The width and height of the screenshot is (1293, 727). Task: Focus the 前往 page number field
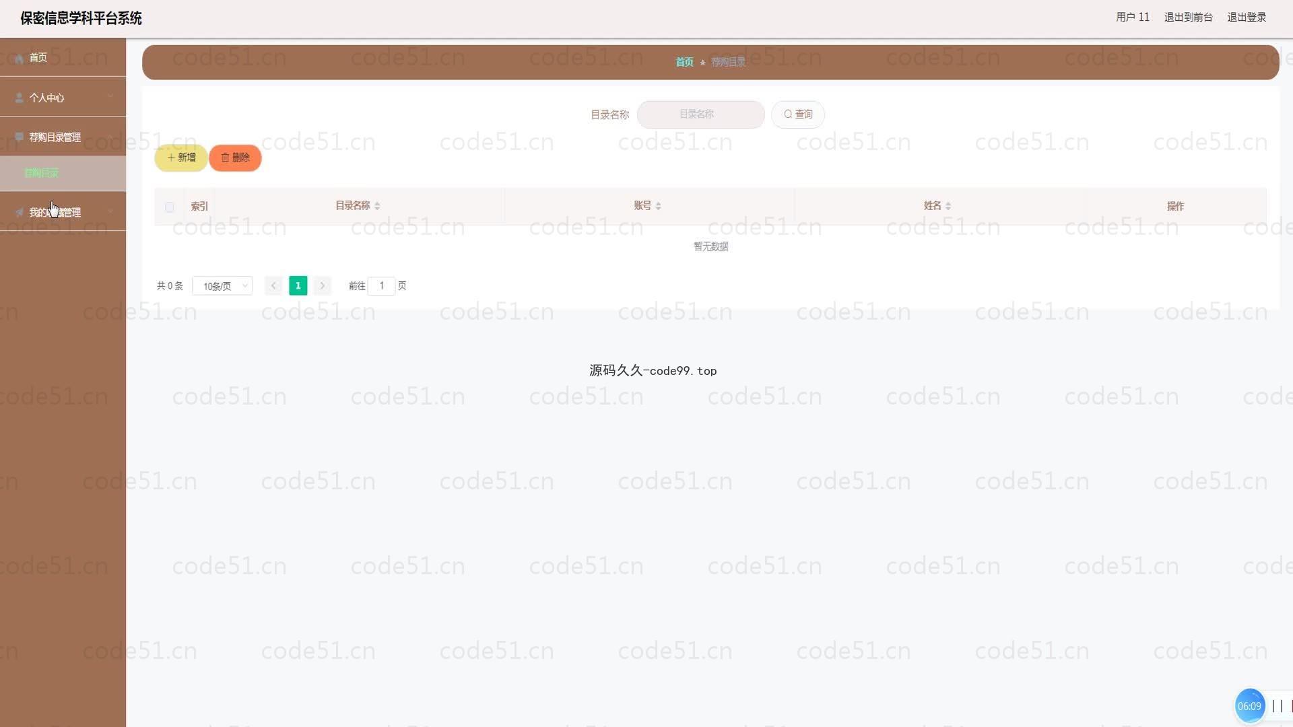381,286
